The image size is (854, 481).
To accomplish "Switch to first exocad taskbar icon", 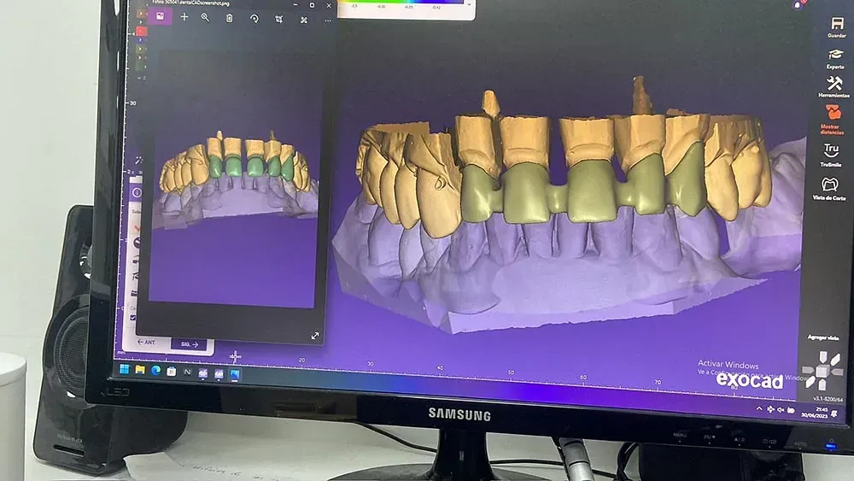I will point(202,373).
